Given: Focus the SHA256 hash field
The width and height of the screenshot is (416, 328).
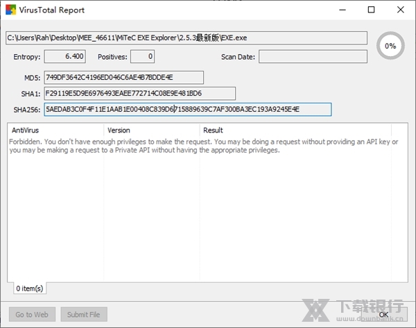Looking at the screenshot, I should [x=187, y=110].
